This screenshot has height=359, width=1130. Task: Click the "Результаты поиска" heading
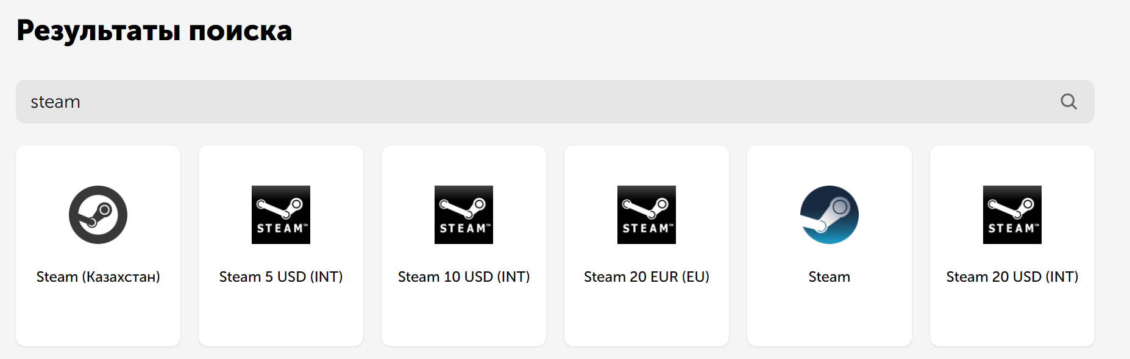pos(154,30)
